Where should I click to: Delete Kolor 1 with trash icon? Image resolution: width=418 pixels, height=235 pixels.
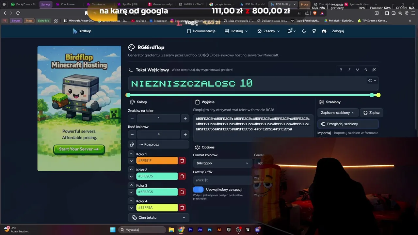point(182,161)
